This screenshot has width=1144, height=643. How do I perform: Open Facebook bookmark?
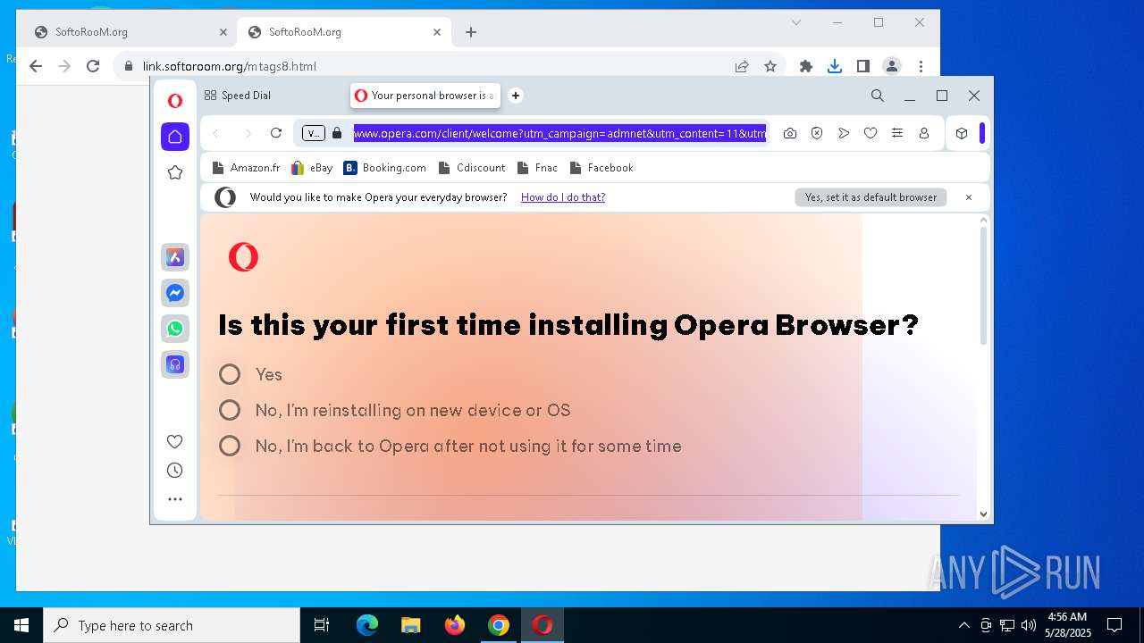(x=601, y=168)
